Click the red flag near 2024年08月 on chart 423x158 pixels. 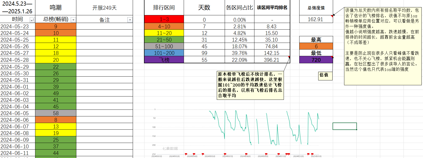(246, 154)
